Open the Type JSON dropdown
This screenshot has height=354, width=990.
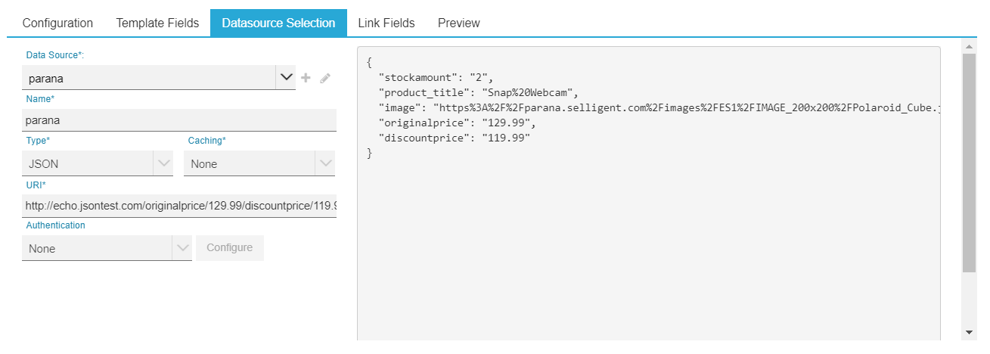(163, 163)
